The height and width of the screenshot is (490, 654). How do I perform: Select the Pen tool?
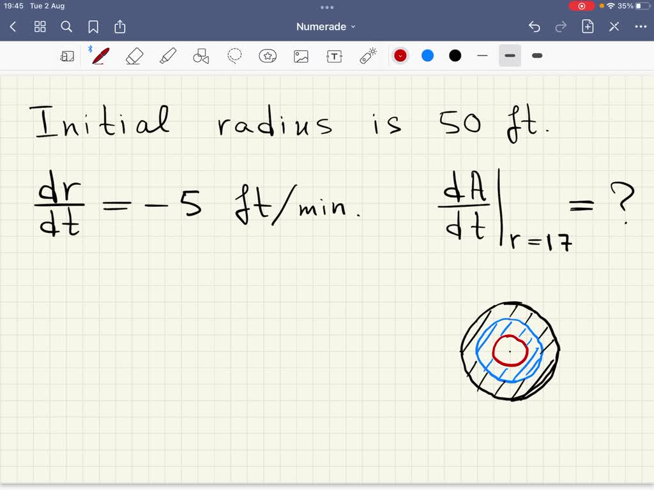click(99, 56)
